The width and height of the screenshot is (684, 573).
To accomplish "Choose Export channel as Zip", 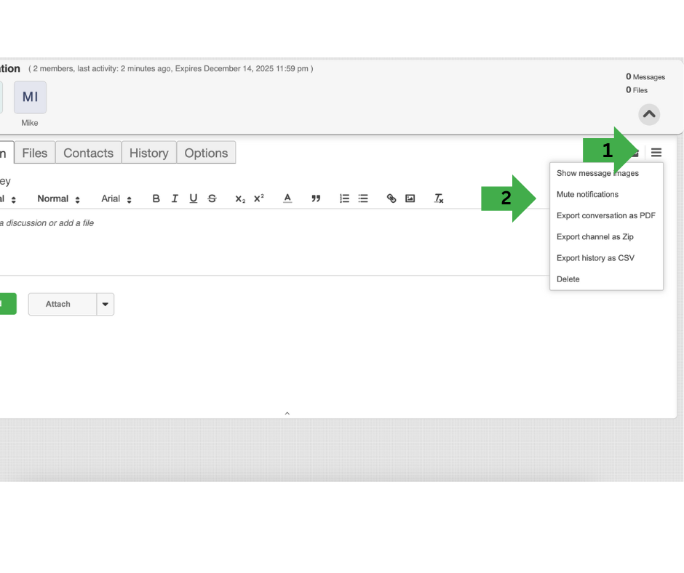I will (606, 237).
